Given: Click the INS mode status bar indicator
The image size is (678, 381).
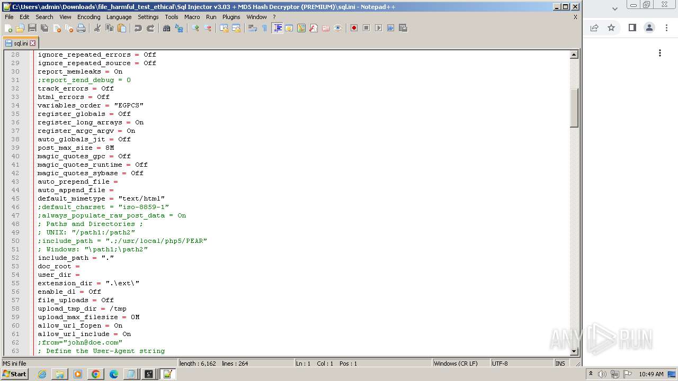Looking at the screenshot, I should pyautogui.click(x=560, y=364).
